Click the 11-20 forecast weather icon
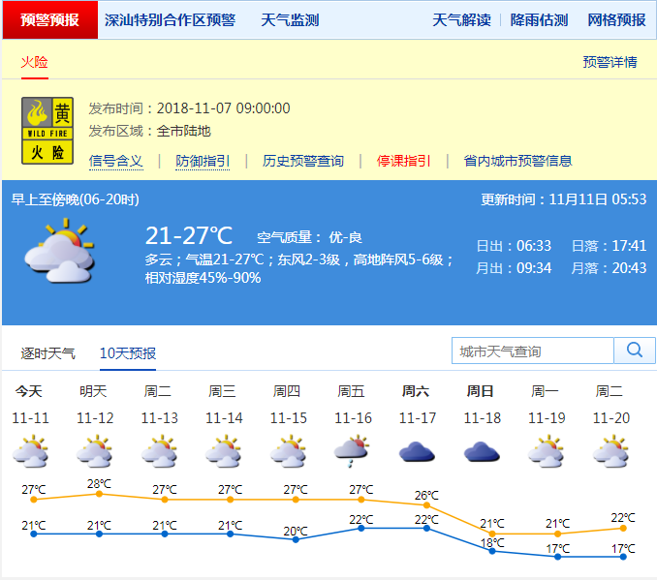 point(610,451)
